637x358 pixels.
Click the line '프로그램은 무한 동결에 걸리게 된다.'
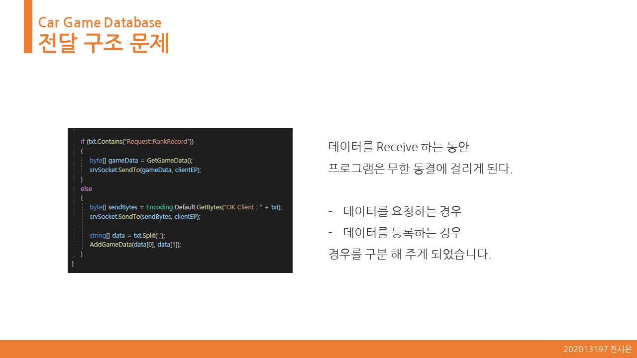421,169
